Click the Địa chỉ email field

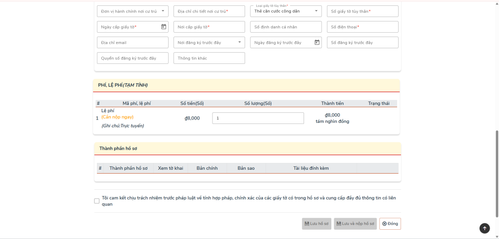(x=133, y=42)
